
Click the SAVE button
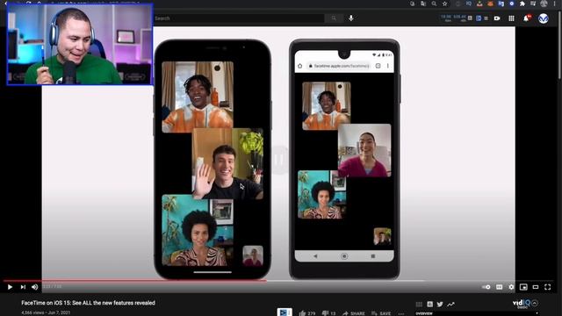click(381, 313)
